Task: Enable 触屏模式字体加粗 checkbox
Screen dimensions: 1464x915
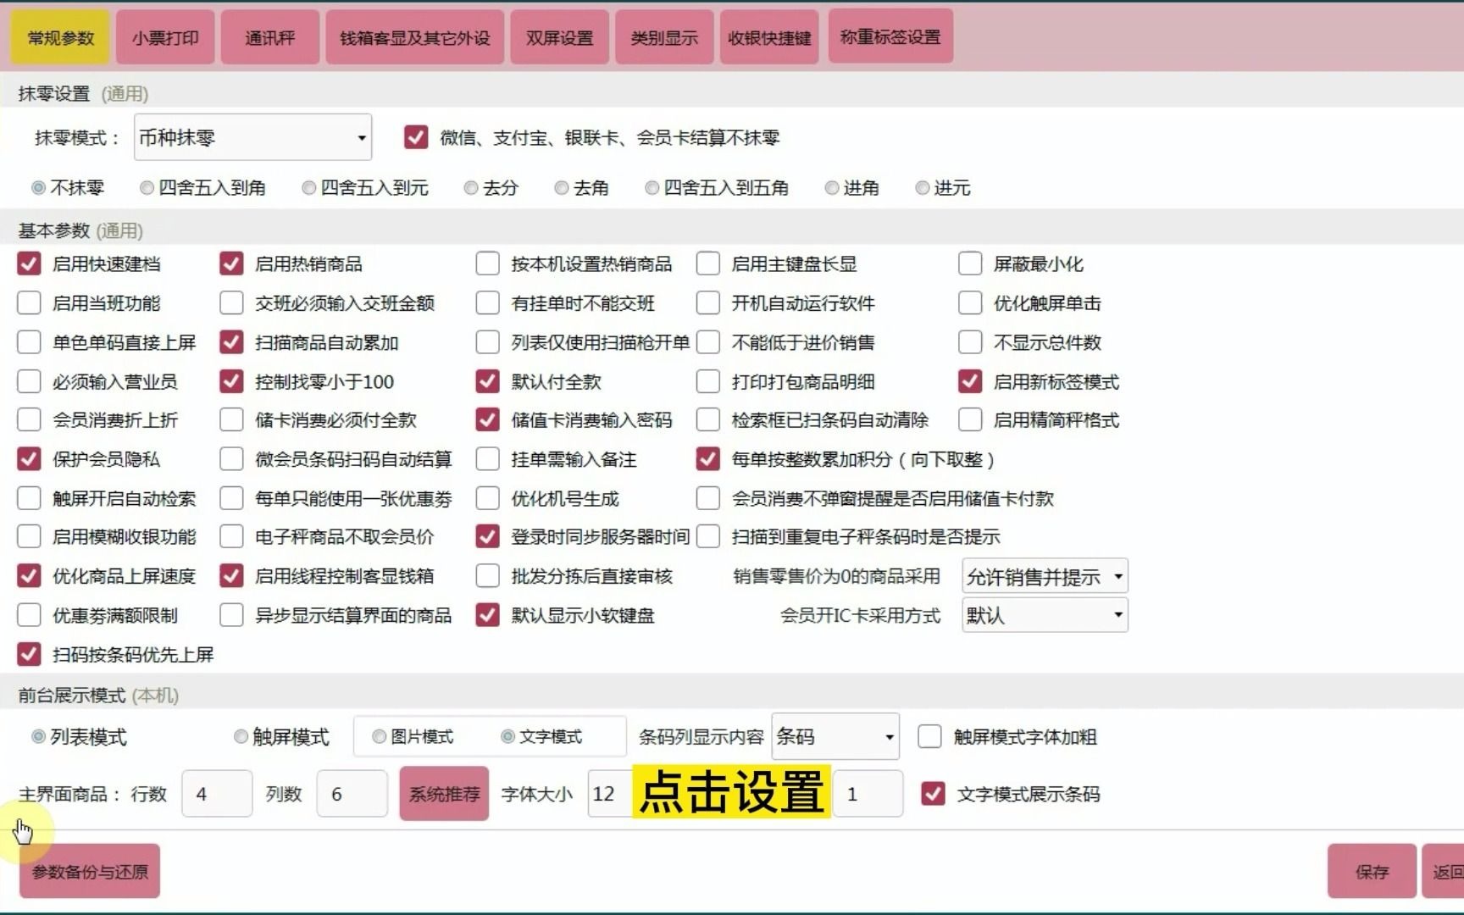Action: pyautogui.click(x=929, y=736)
